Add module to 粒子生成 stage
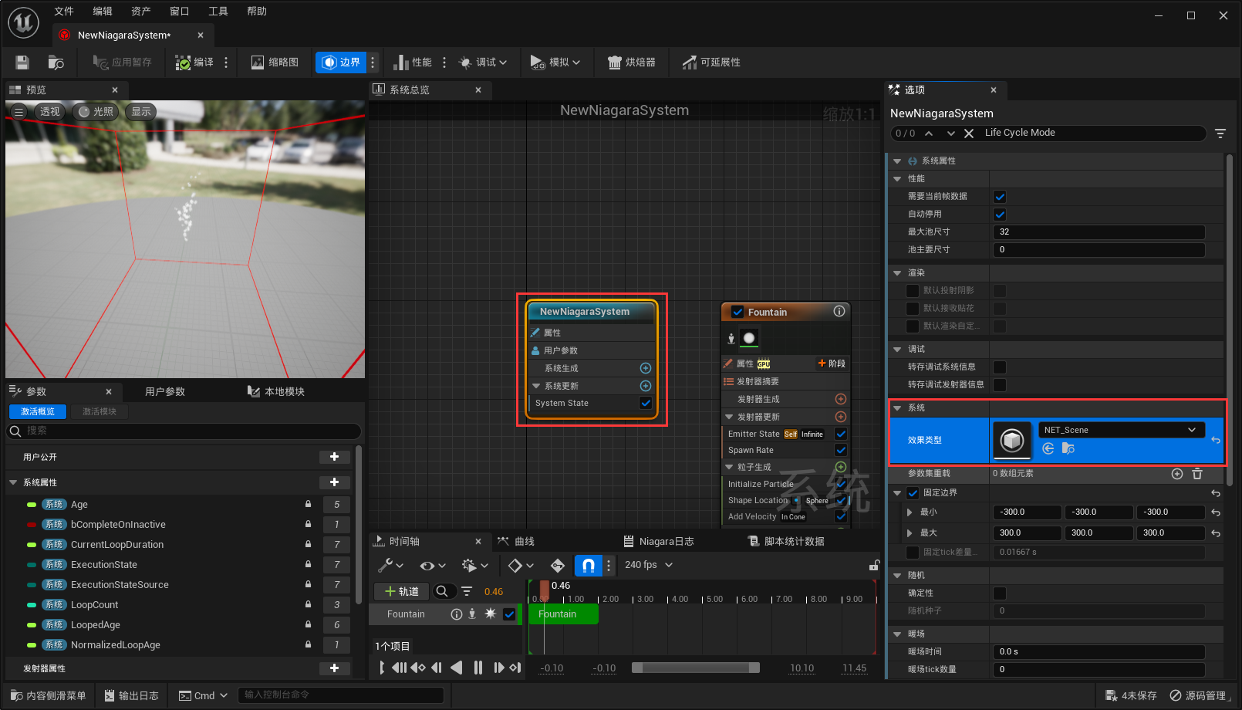The width and height of the screenshot is (1242, 710). pyautogui.click(x=841, y=467)
